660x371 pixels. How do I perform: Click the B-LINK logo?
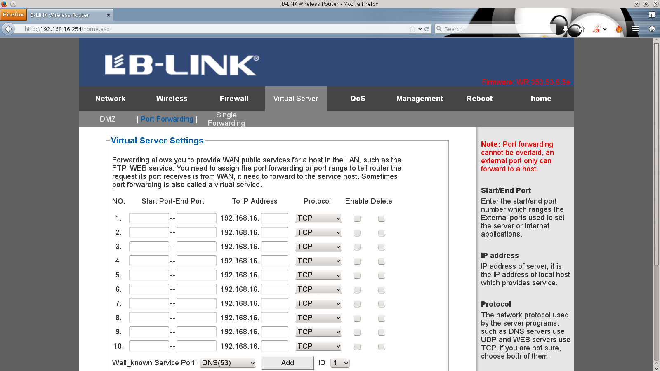[x=182, y=65]
